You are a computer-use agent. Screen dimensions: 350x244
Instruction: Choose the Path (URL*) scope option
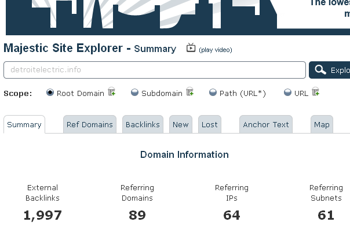click(x=213, y=93)
